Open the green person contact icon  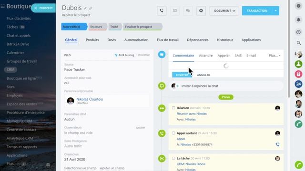coord(298,64)
